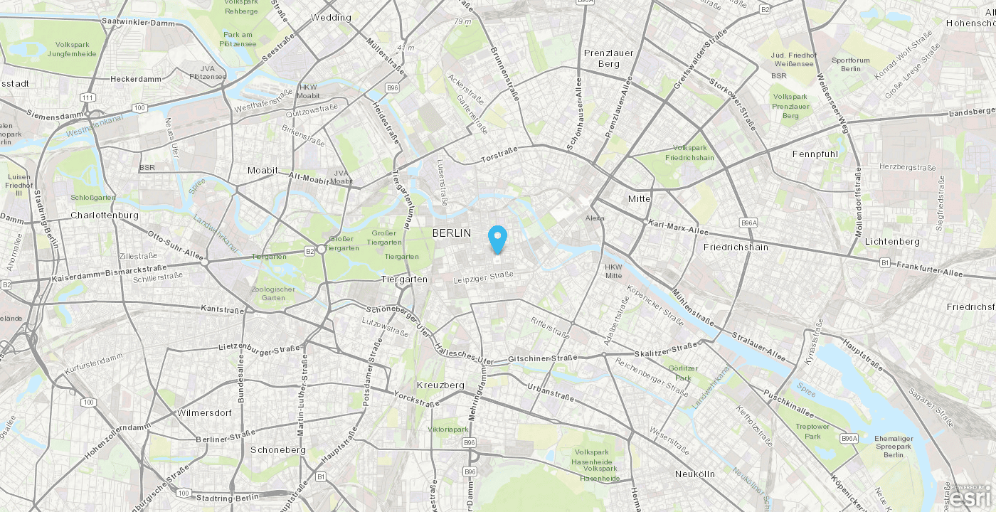Click the 111 road shield
996x512 pixels.
(x=88, y=97)
